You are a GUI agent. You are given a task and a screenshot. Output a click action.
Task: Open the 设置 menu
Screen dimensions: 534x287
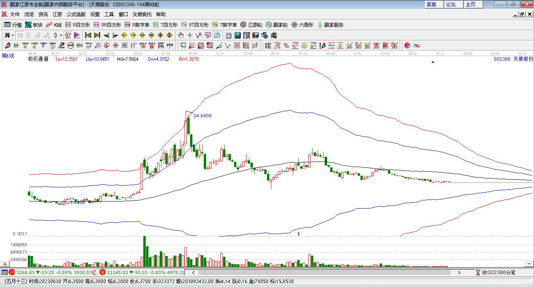[95, 15]
